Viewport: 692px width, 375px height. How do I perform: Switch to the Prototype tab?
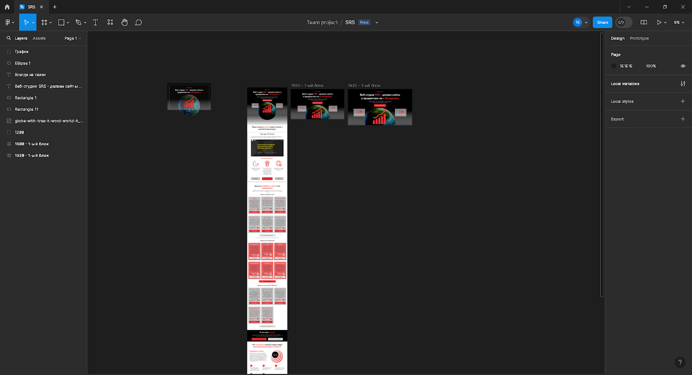pos(639,38)
